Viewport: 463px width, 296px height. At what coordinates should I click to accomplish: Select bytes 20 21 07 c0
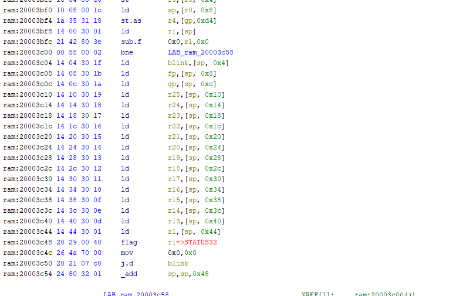coord(79,263)
